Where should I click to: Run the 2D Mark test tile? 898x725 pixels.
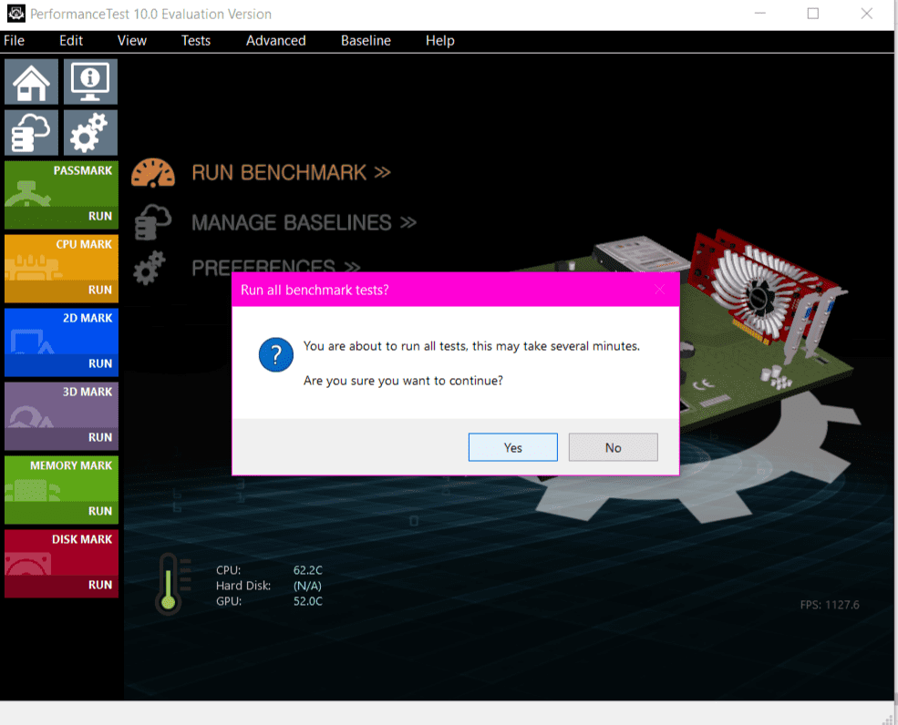pyautogui.click(x=61, y=342)
